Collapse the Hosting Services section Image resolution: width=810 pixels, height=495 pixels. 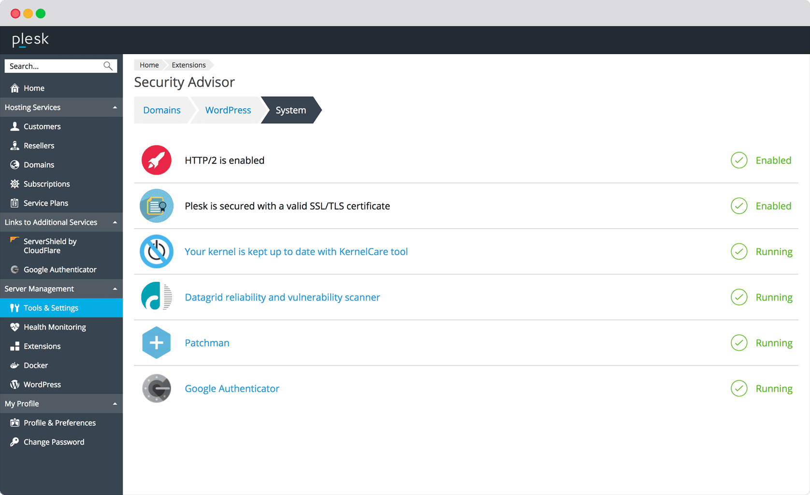coord(115,107)
